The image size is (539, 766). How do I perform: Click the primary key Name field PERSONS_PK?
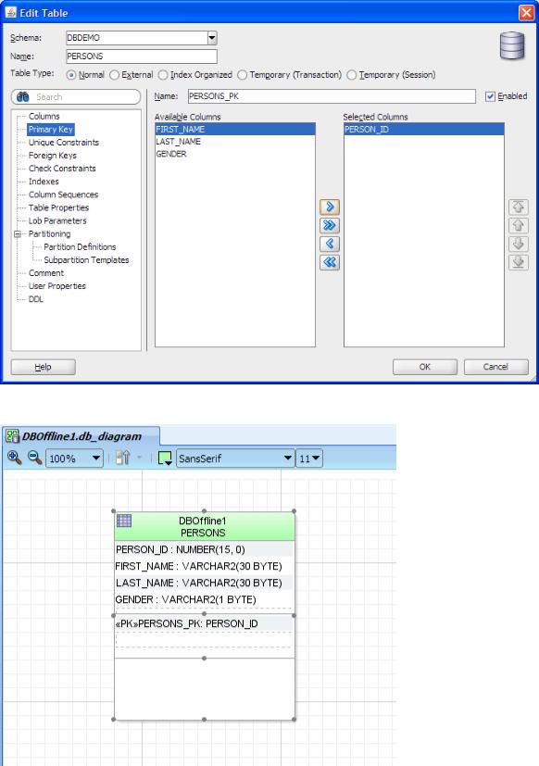tap(332, 96)
